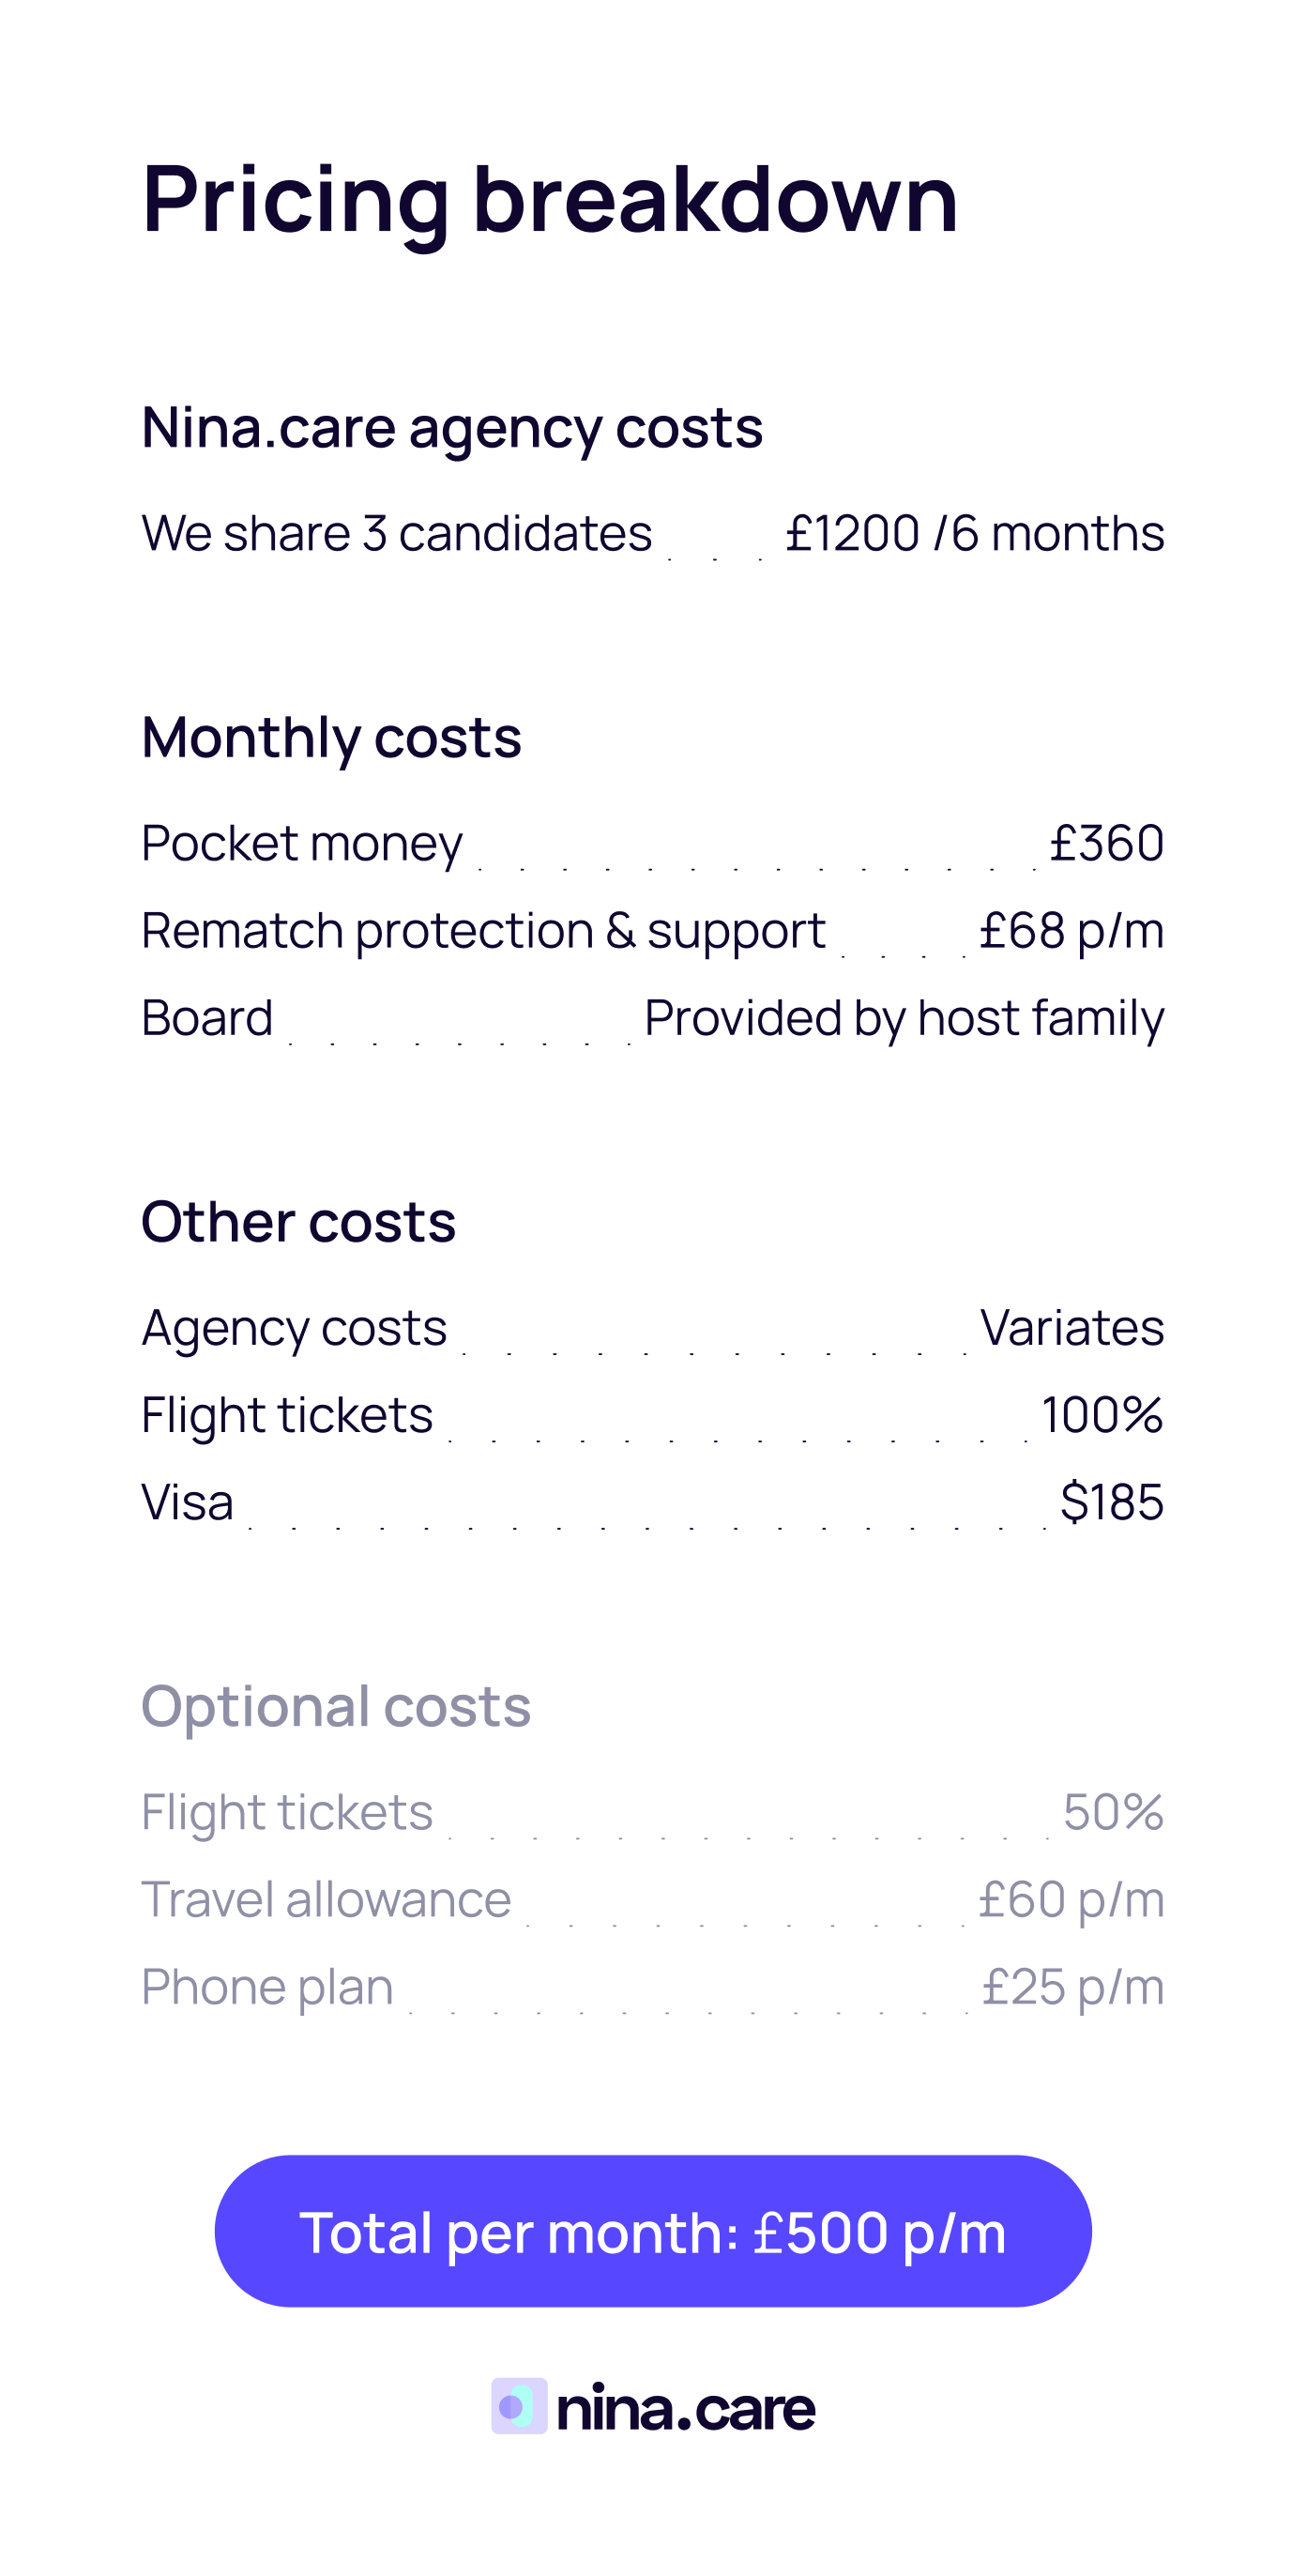The height and width of the screenshot is (2576, 1307).
Task: Select the Monthly costs heading
Action: point(331,738)
